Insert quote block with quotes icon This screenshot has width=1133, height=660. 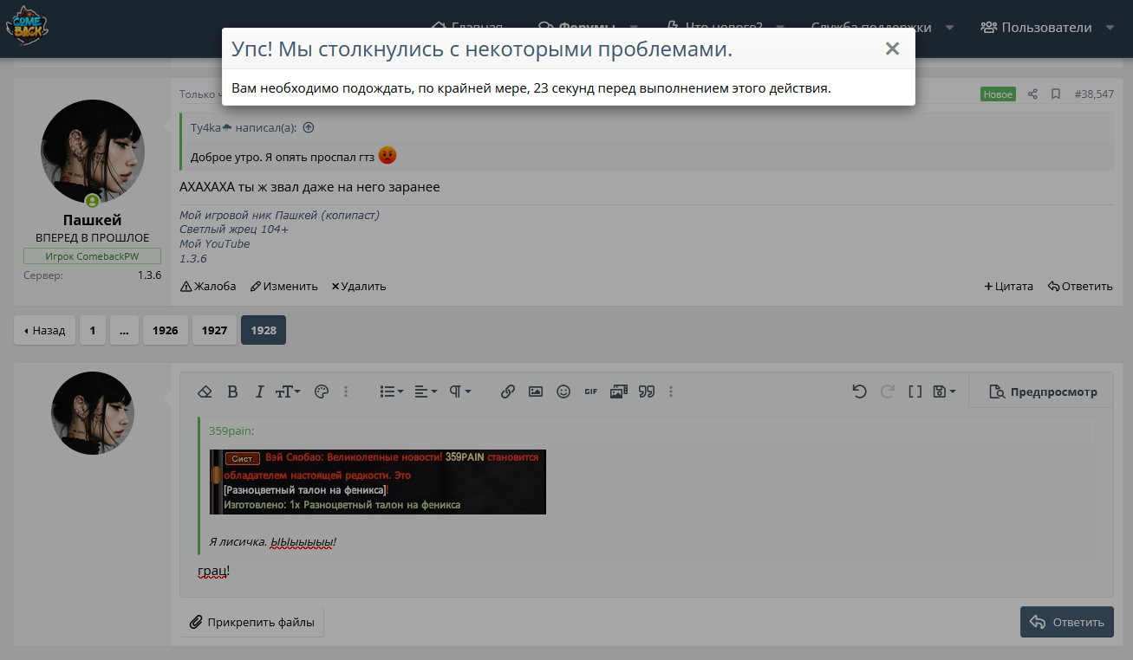pos(646,391)
